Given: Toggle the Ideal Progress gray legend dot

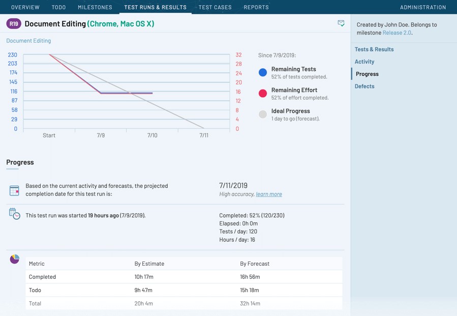Looking at the screenshot, I should [263, 114].
